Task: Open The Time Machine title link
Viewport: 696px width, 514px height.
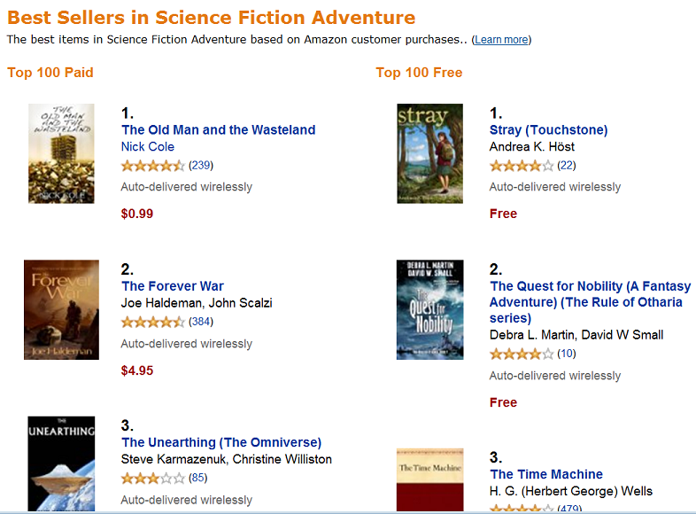Action: [546, 474]
